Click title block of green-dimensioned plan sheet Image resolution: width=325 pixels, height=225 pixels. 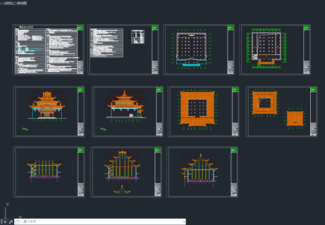tap(306, 67)
